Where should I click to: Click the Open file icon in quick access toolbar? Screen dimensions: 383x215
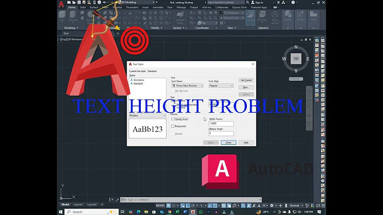click(x=74, y=3)
